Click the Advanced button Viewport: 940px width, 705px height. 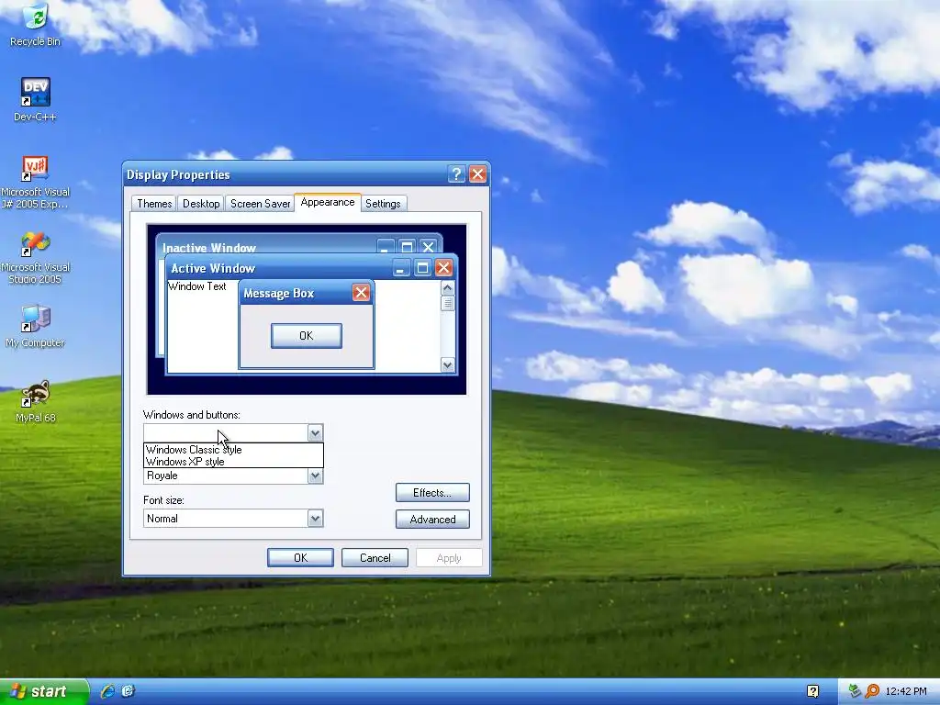432,520
